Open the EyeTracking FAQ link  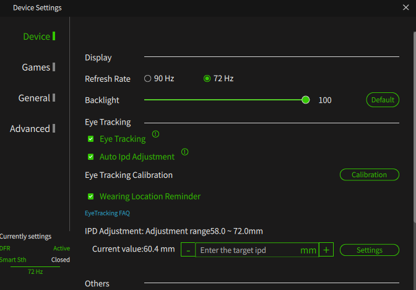pyautogui.click(x=107, y=213)
